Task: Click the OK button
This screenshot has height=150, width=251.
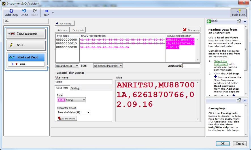Action: [x=223, y=143]
